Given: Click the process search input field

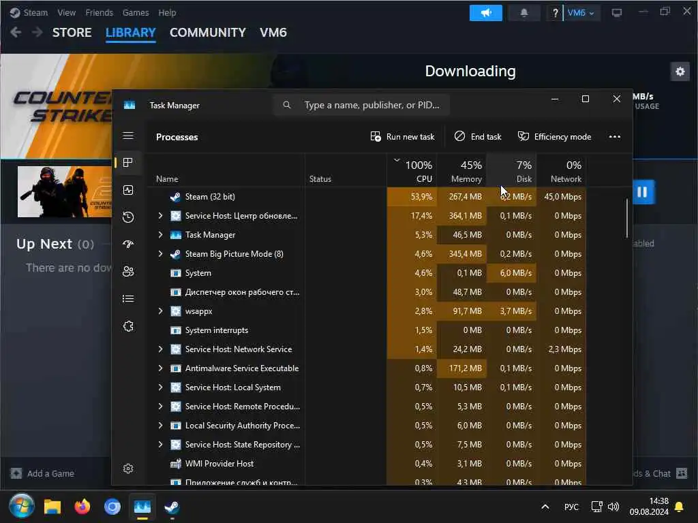Looking at the screenshot, I should 361,105.
